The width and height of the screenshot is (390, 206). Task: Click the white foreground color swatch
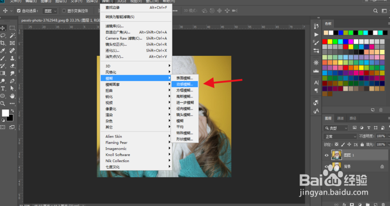click(x=5, y=113)
